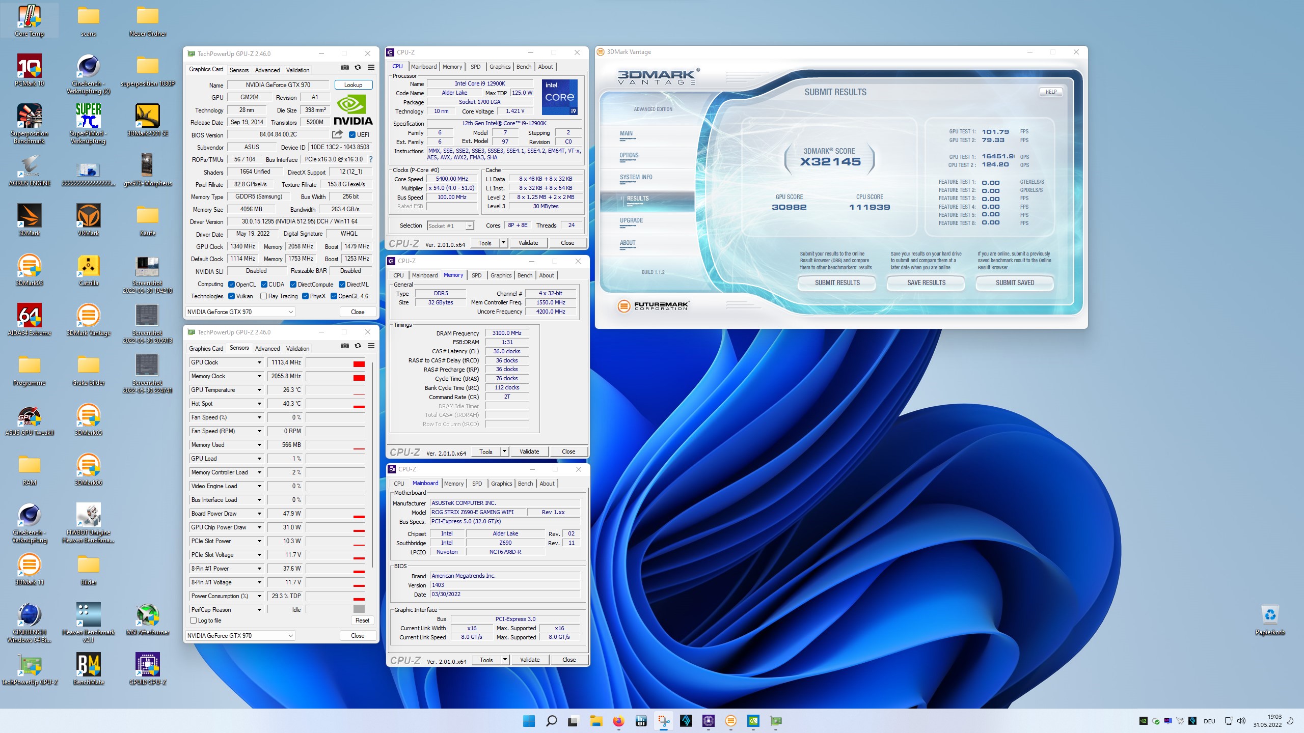Open Graphics tab in CPU-Z Mainboard window

coord(502,484)
